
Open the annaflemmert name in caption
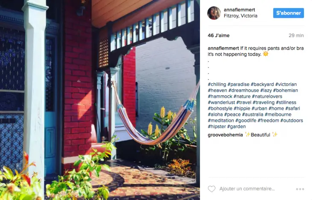pyautogui.click(x=223, y=48)
